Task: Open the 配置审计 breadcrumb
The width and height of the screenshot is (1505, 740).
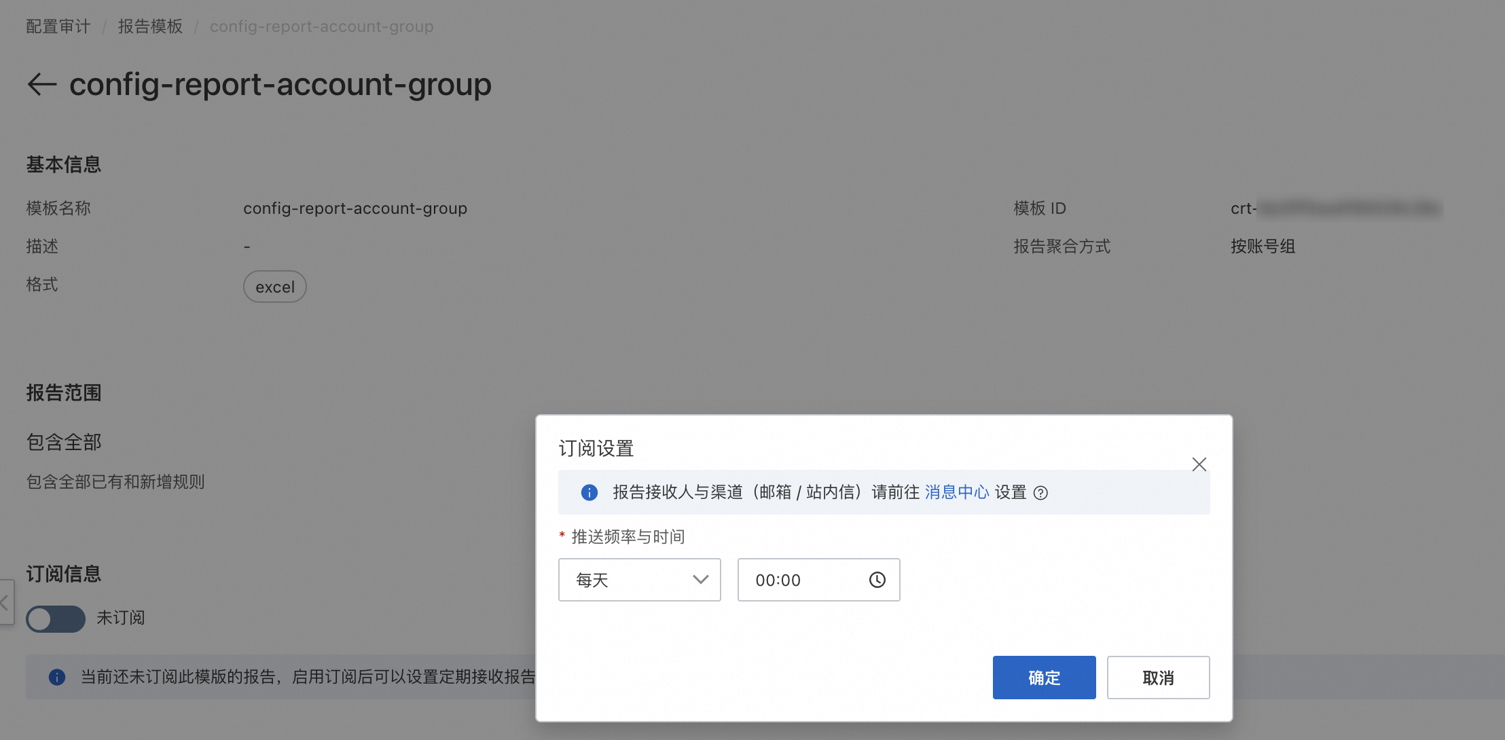Action: coord(58,26)
